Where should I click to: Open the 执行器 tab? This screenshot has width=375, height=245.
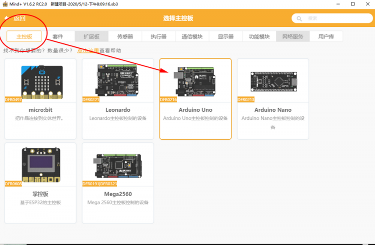pos(158,36)
